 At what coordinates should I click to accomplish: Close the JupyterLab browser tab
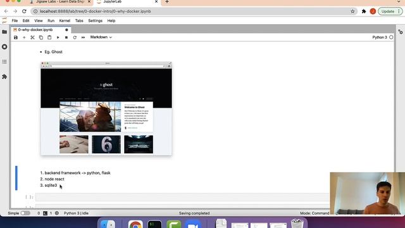point(156,2)
